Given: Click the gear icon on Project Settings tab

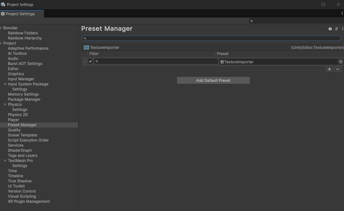Looking at the screenshot, I should (3, 14).
